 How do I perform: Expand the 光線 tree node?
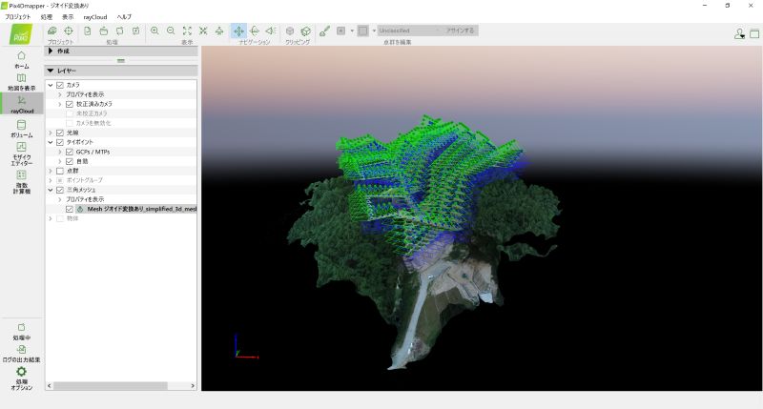coord(51,133)
